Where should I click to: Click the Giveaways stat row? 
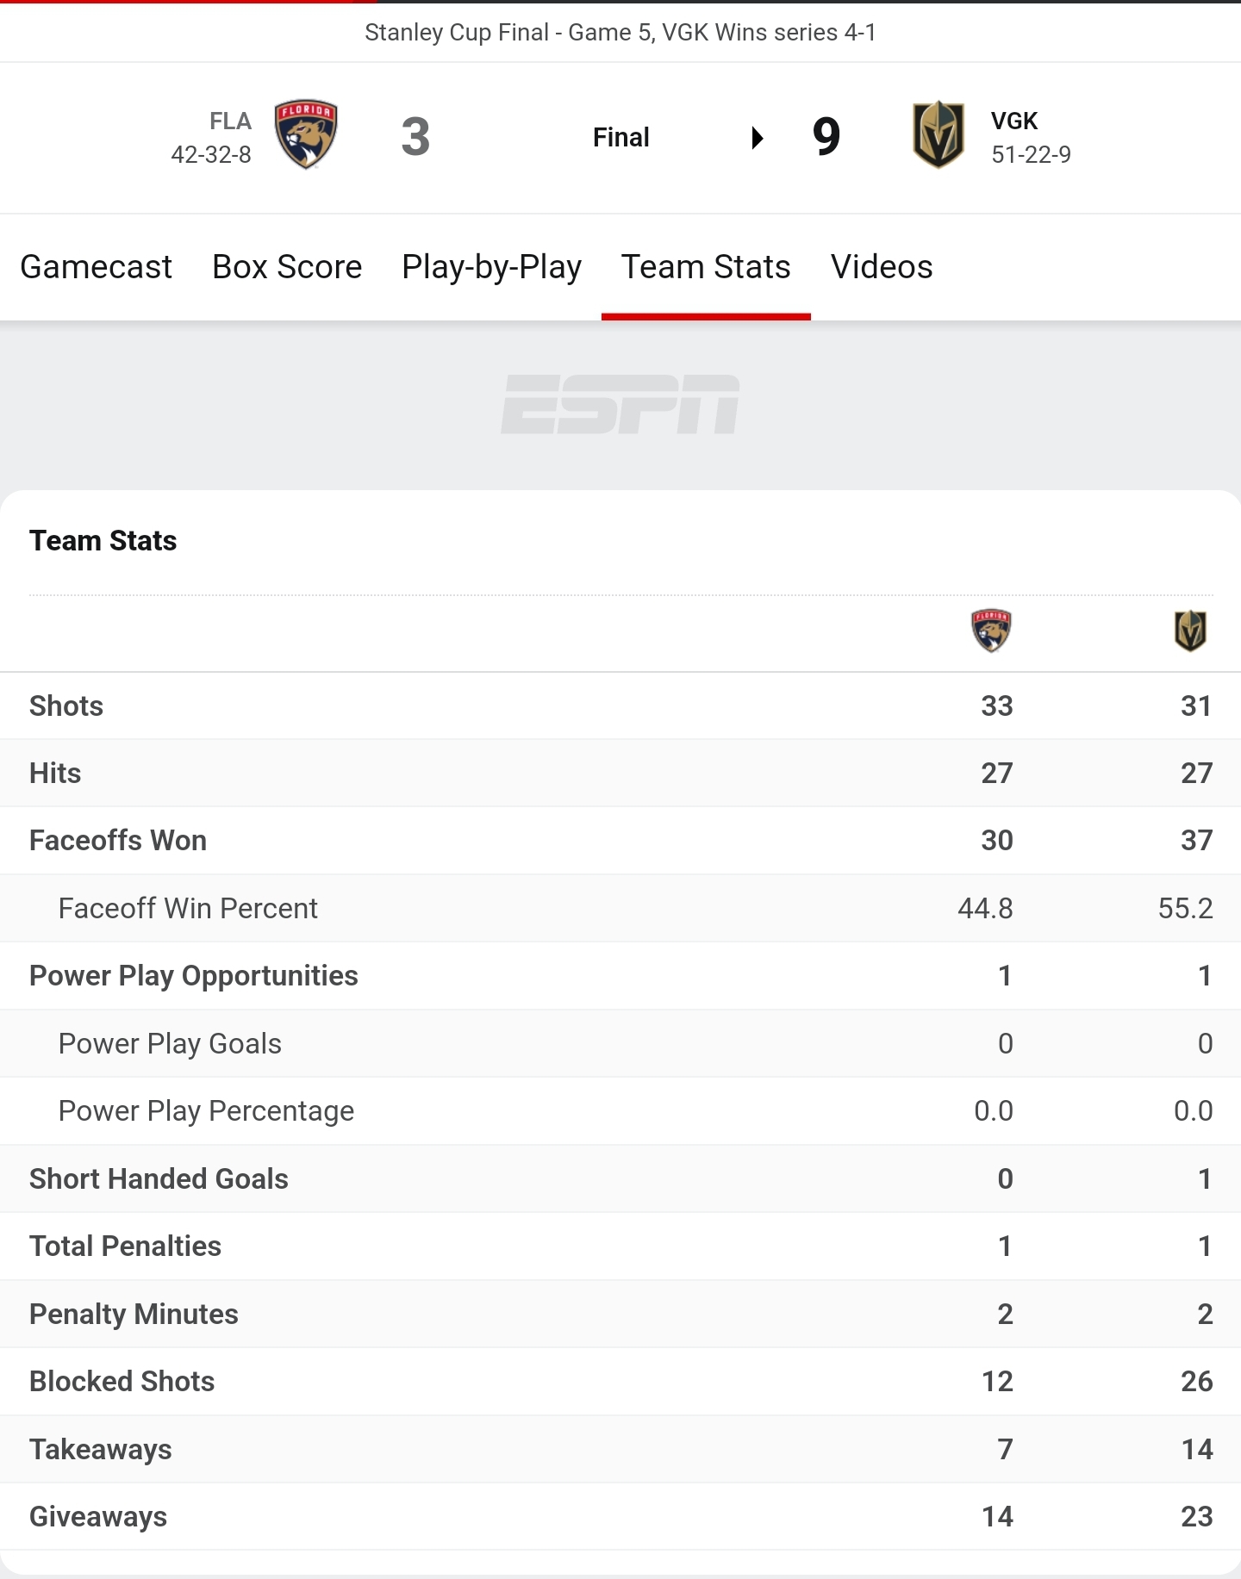[620, 1516]
